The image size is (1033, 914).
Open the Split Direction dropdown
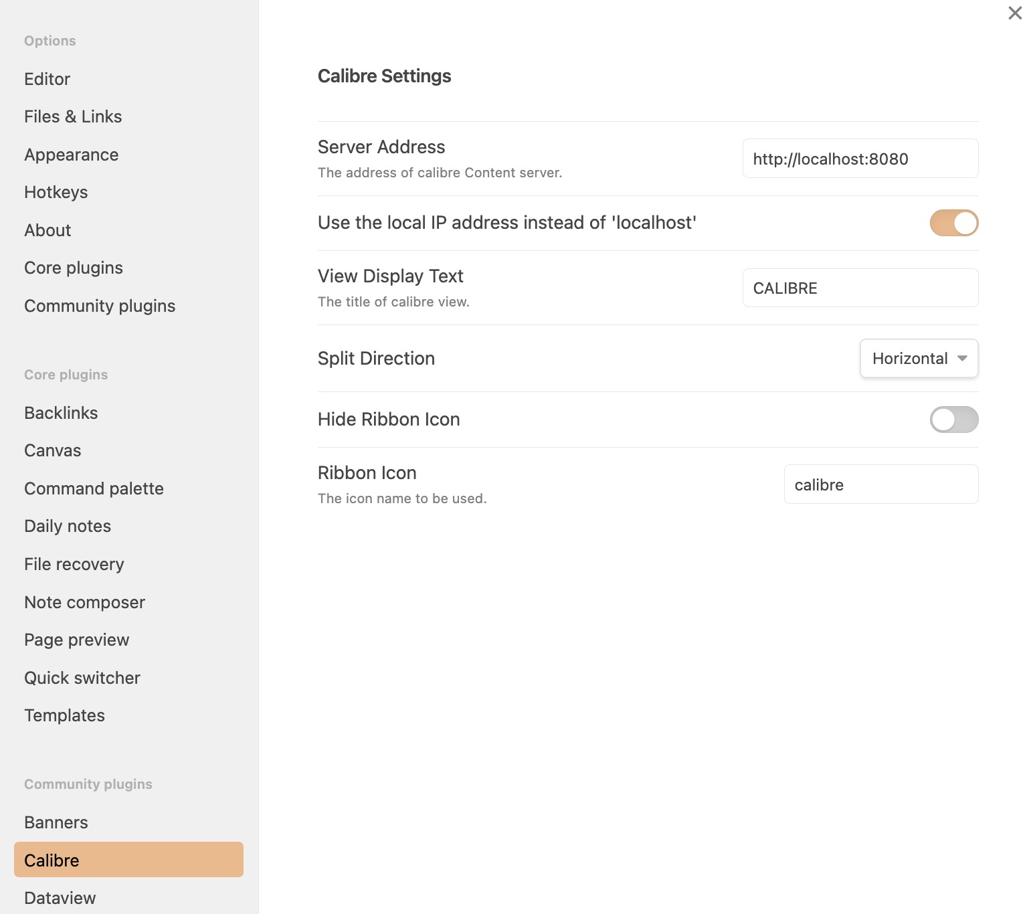pyautogui.click(x=919, y=358)
